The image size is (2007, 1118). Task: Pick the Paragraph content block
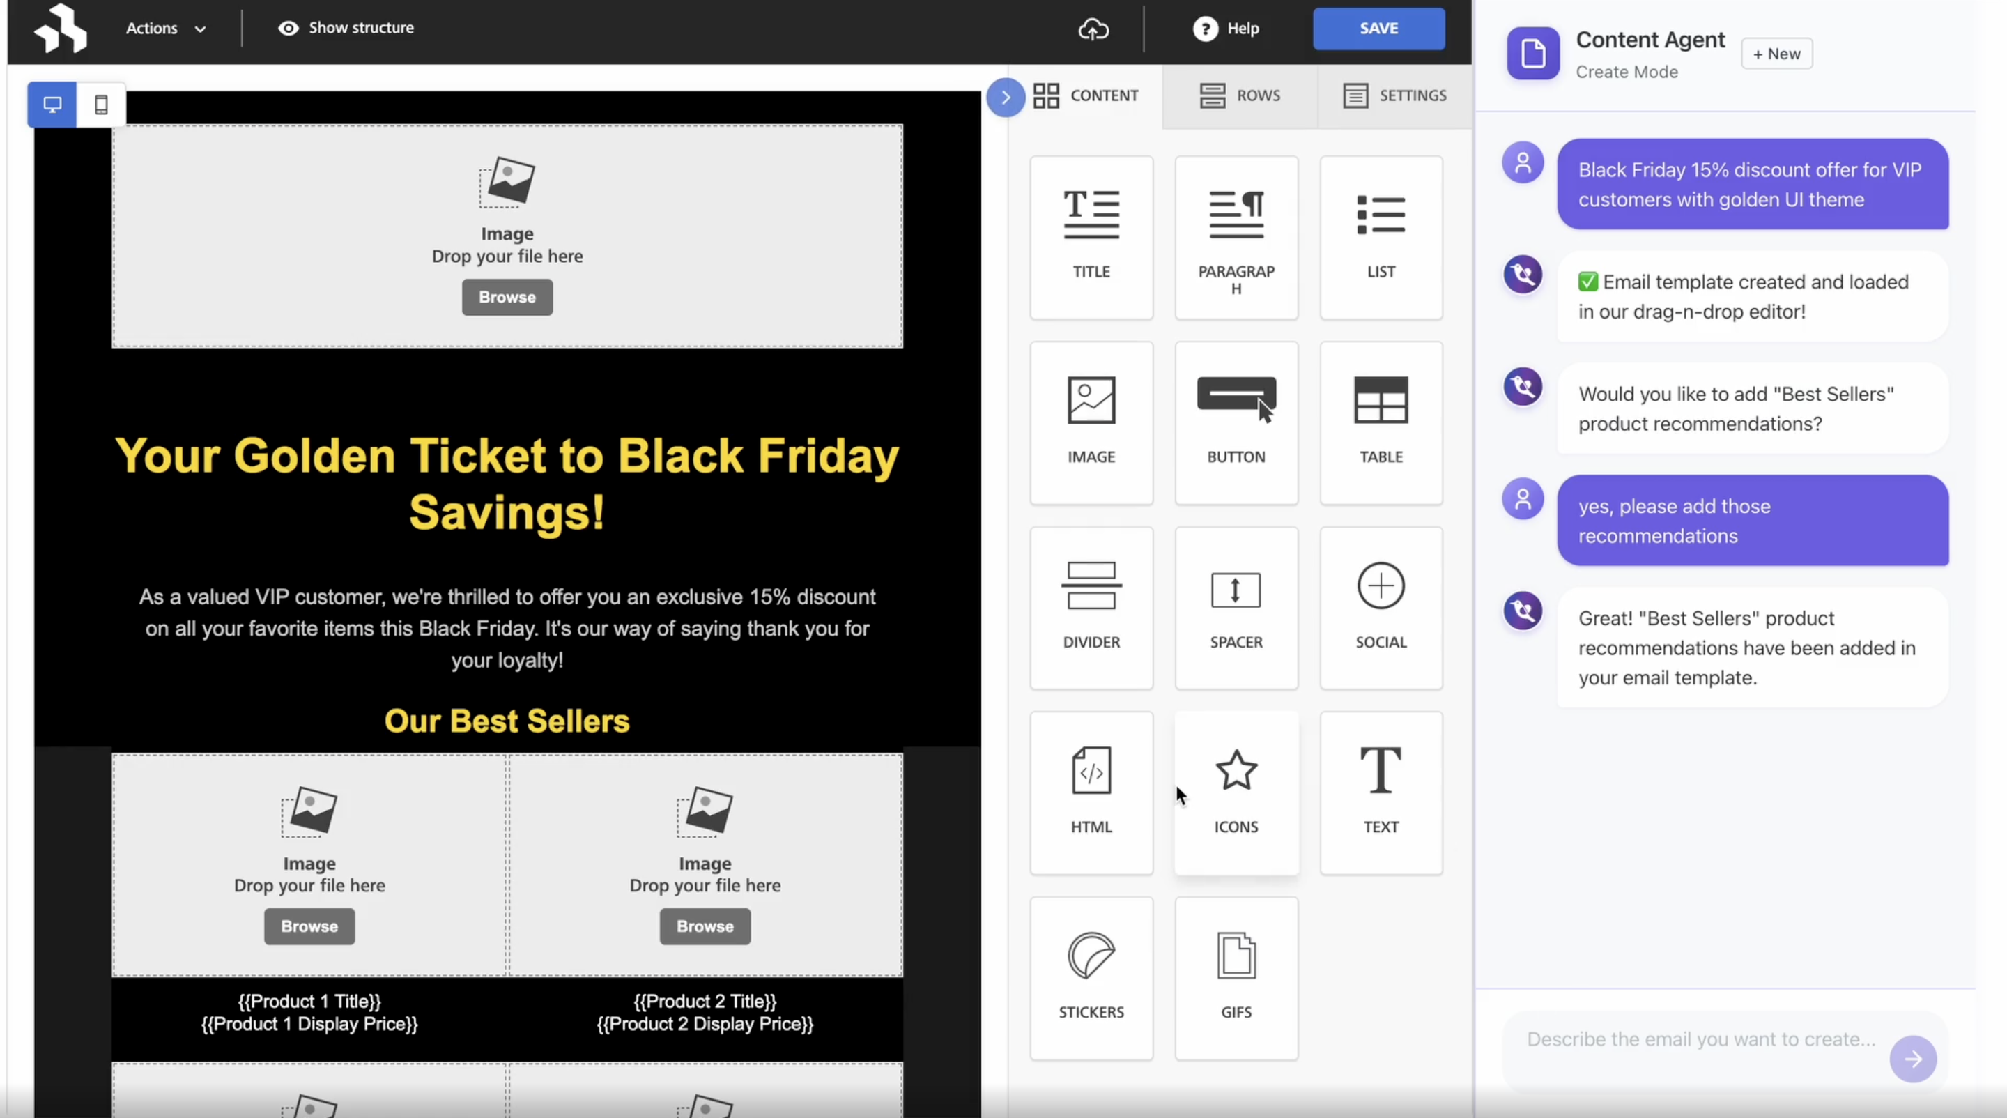tap(1236, 237)
